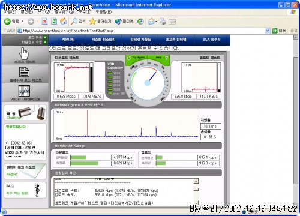Open the Edit menu

click(x=26, y=12)
